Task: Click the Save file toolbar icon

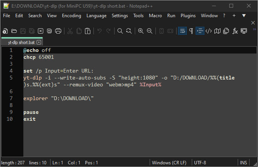Action: point(23,31)
